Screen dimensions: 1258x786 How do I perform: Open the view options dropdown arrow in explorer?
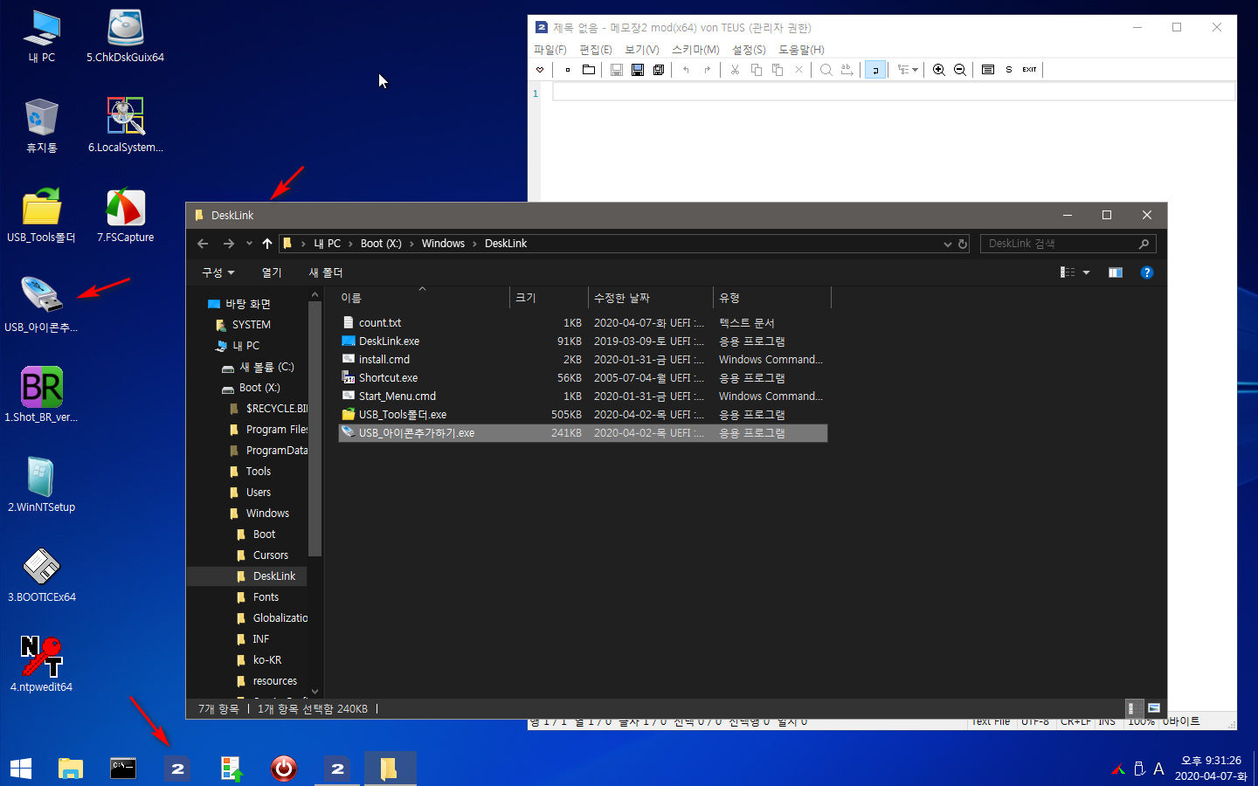pos(1087,272)
